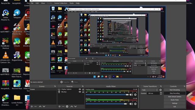Screen dimensions: 195x110
Task: Open Desktop Audio settings gear
Action: click(x=135, y=95)
